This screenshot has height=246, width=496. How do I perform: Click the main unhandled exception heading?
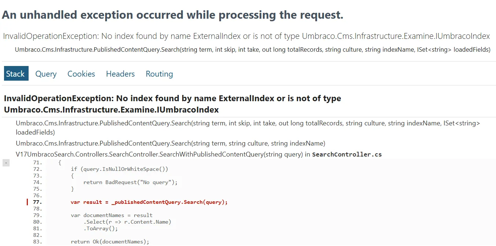tap(173, 15)
